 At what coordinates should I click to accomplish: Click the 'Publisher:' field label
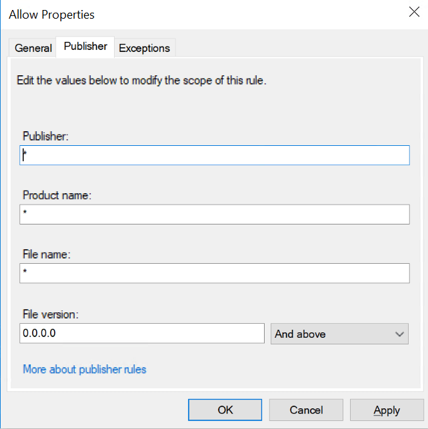[46, 137]
